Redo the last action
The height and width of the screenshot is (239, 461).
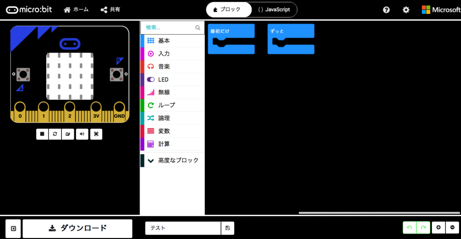pyautogui.click(x=423, y=228)
